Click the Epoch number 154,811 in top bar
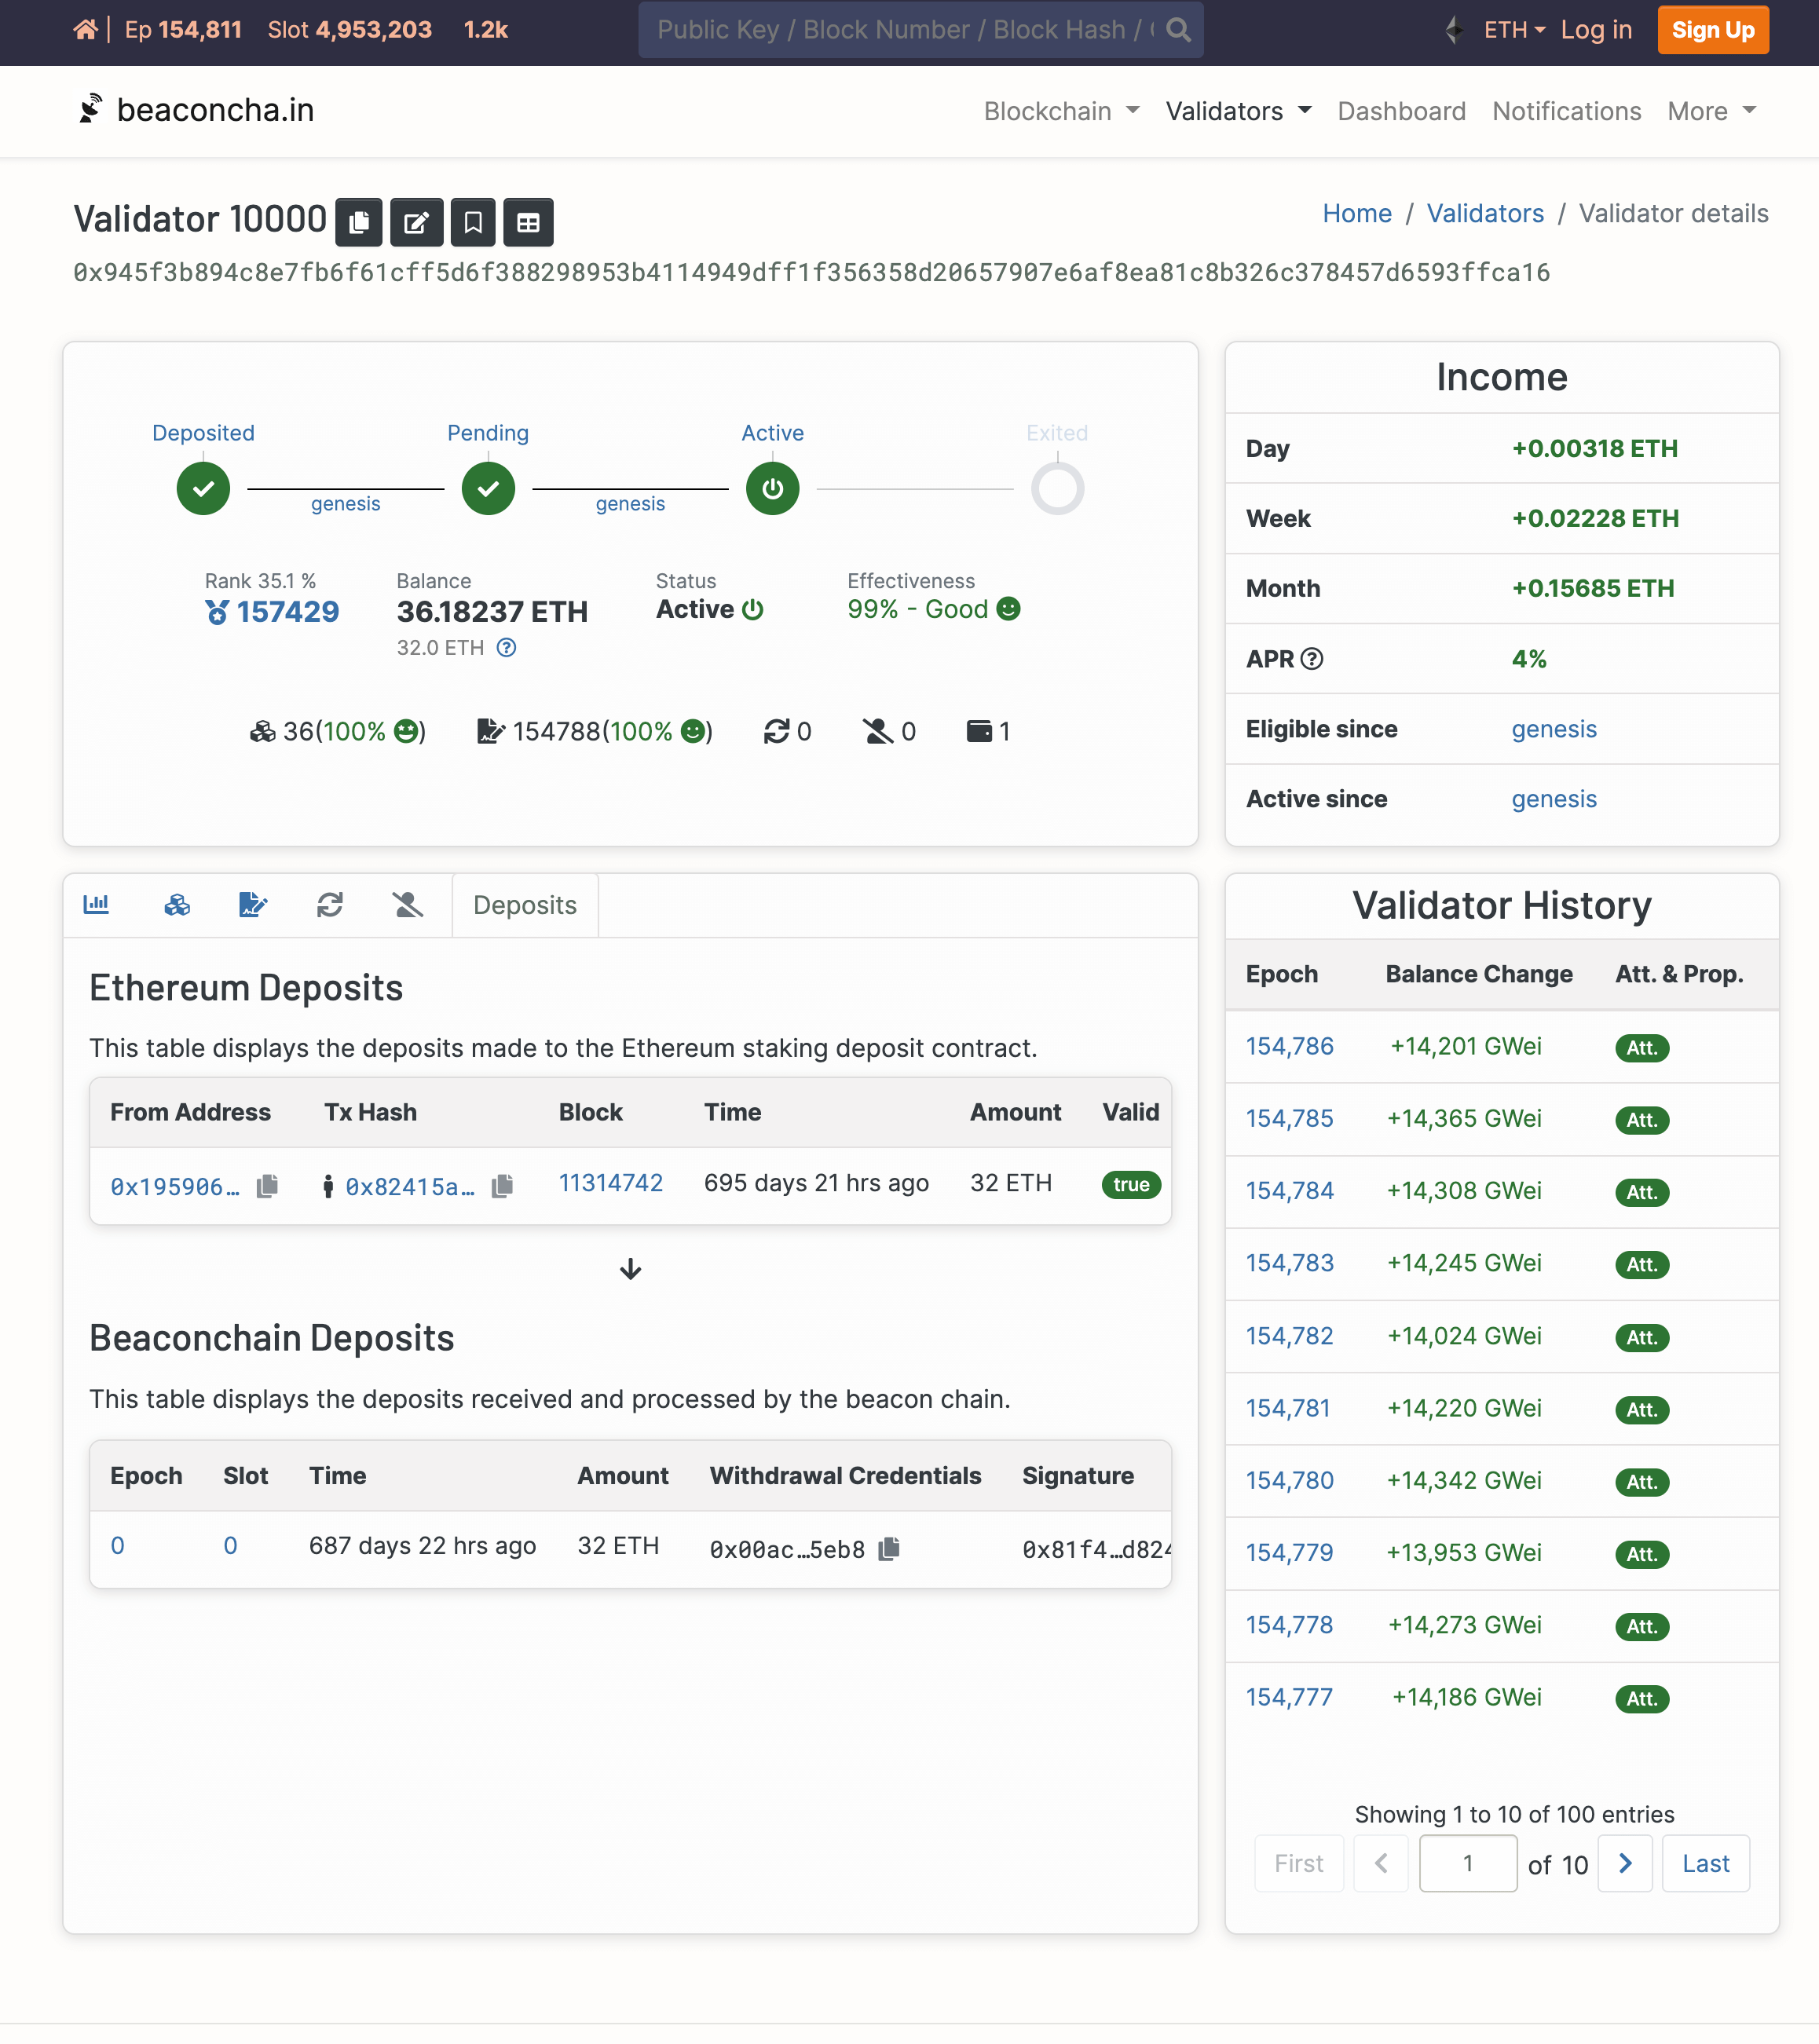Image resolution: width=1819 pixels, height=2044 pixels. click(x=200, y=30)
